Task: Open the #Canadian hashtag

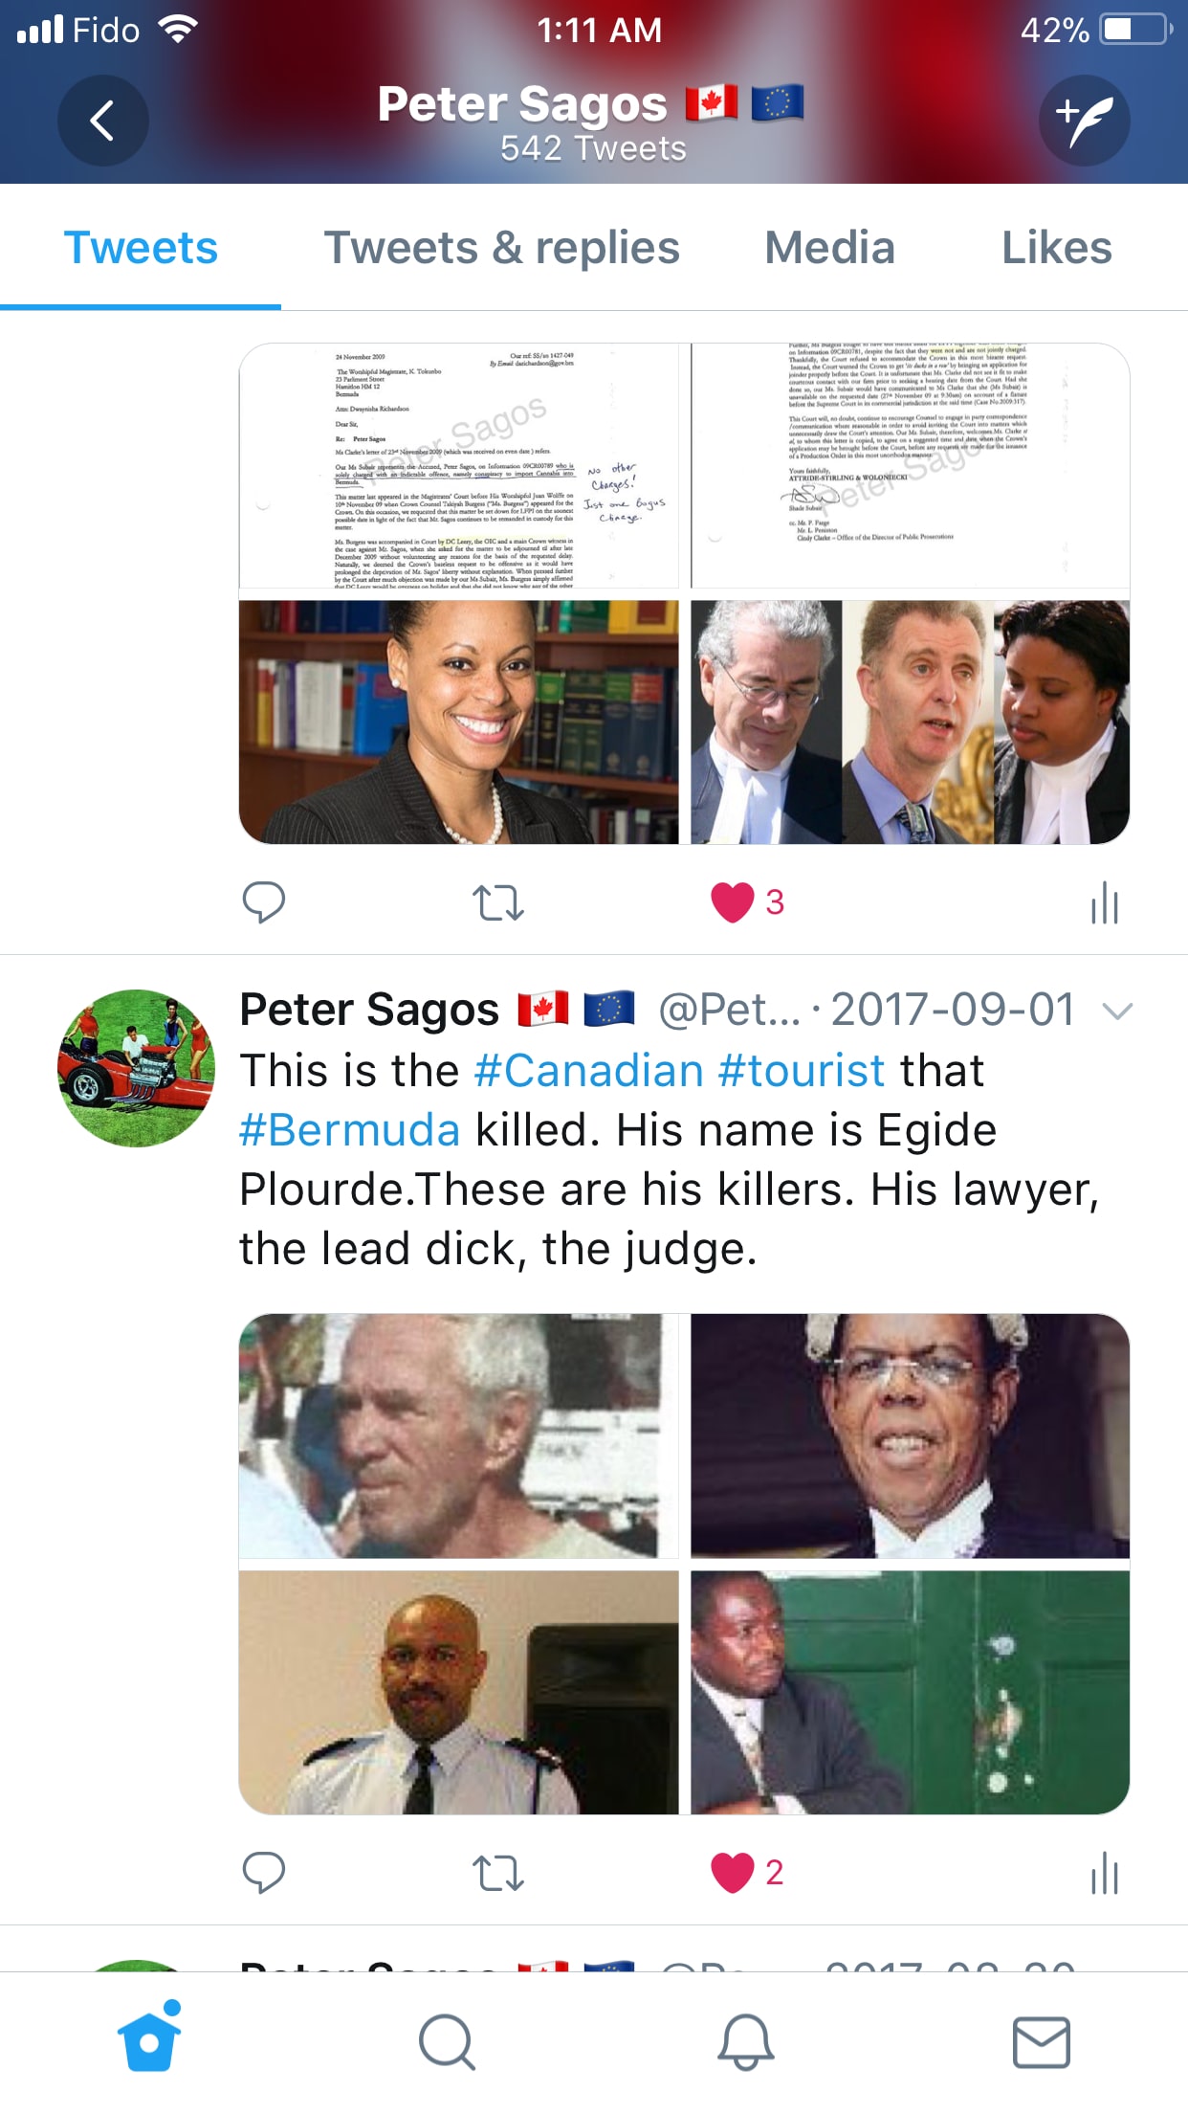Action: (x=589, y=1071)
